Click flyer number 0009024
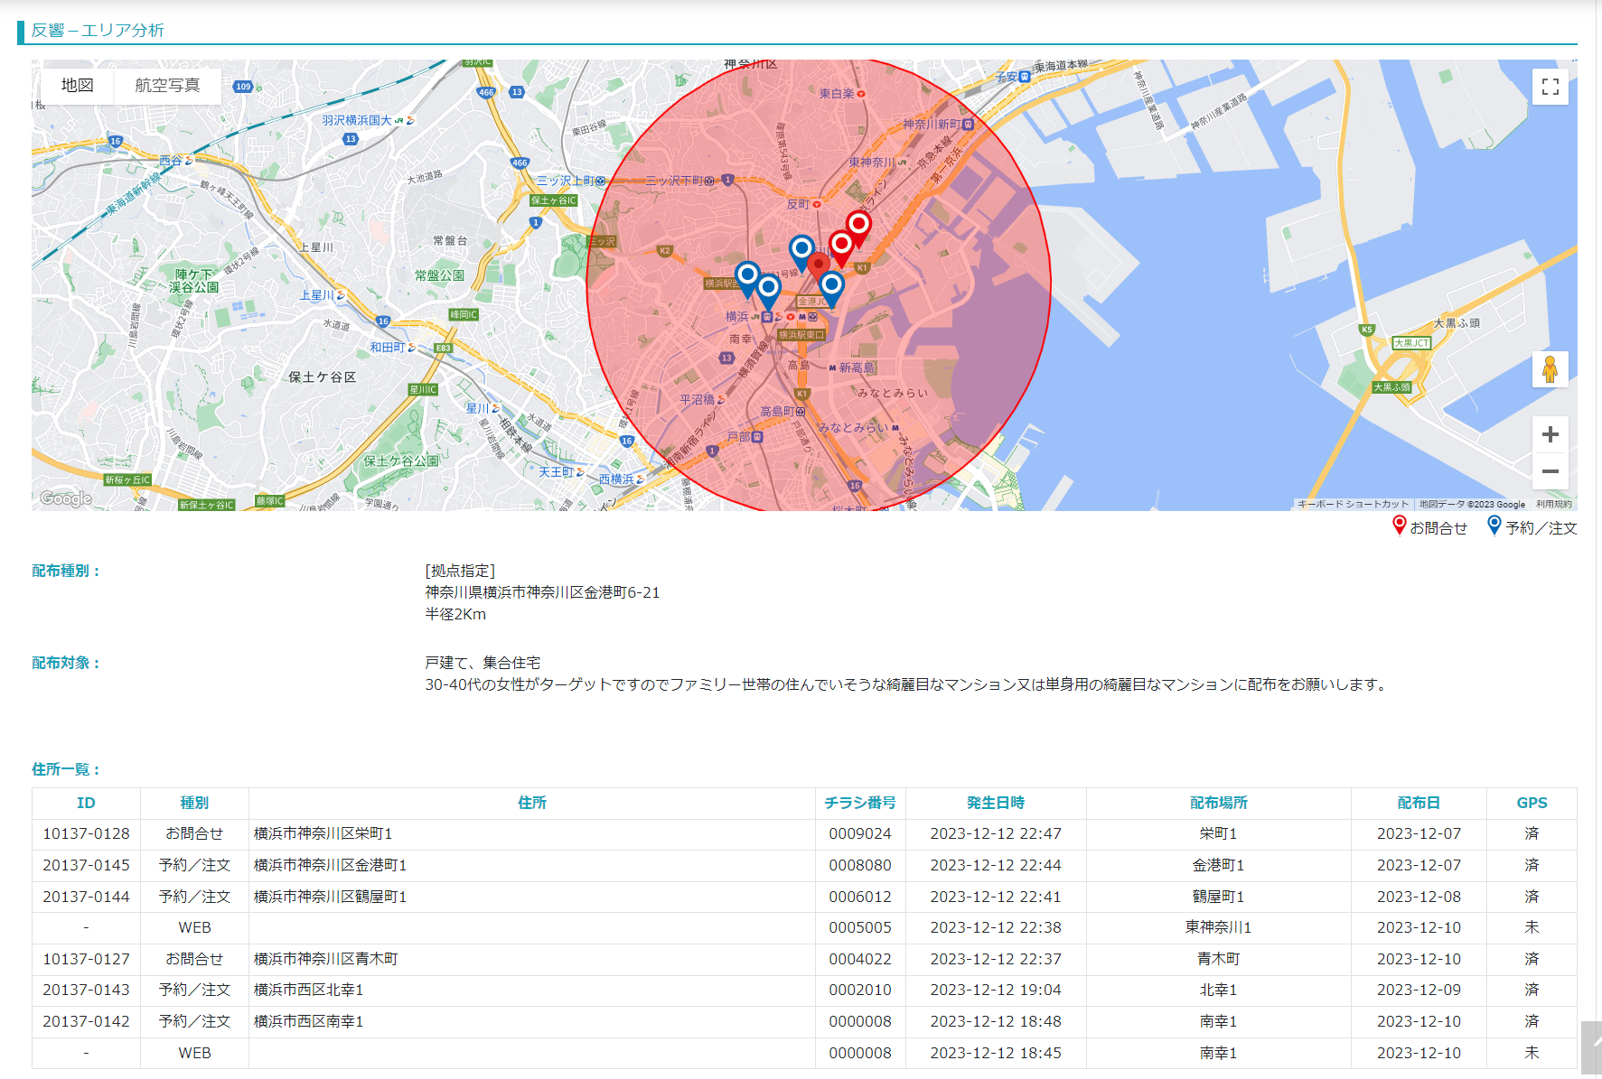Viewport: 1602px width, 1079px height. [x=860, y=834]
